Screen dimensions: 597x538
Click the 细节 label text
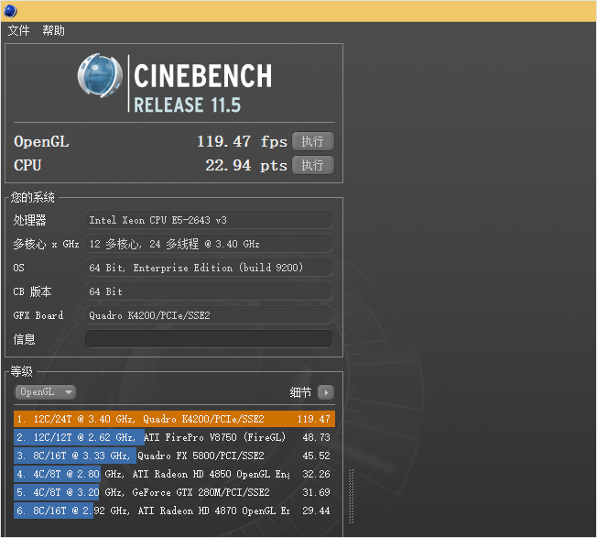point(300,392)
